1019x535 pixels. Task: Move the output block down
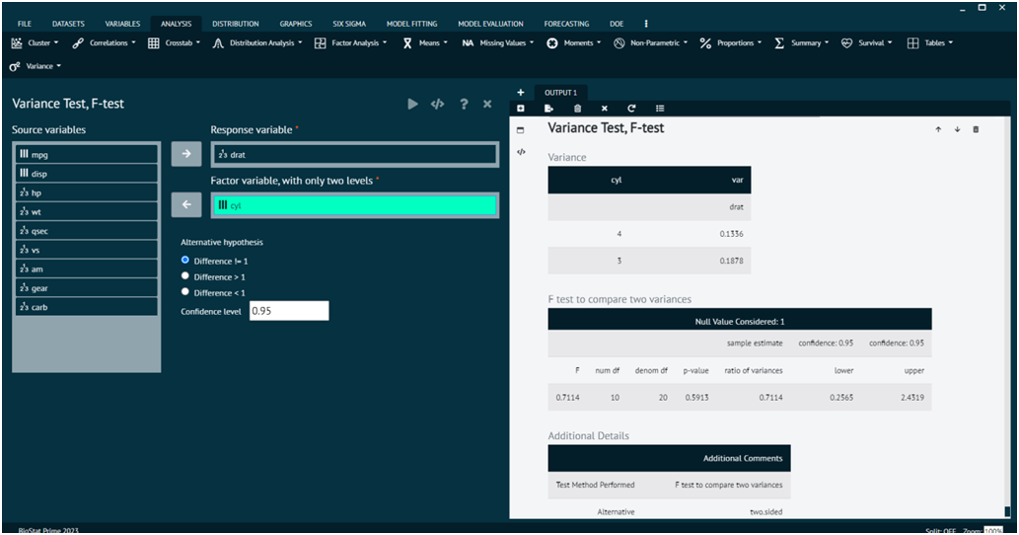(957, 129)
